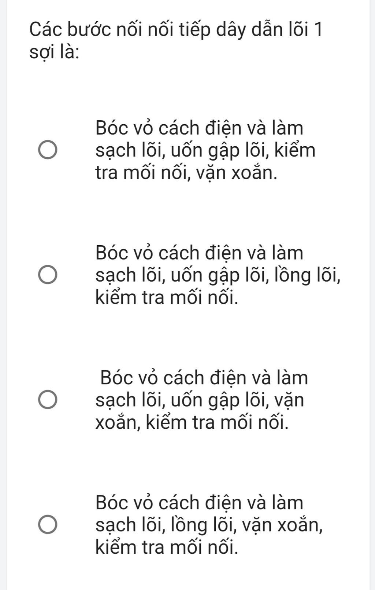
Task: Tap the line 'sạch lõi, uốn gập lõi, vặn'
Action: [200, 400]
